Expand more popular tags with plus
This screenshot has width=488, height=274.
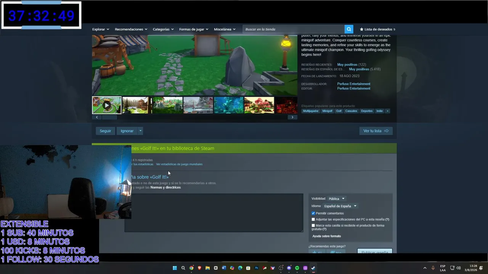click(x=387, y=111)
